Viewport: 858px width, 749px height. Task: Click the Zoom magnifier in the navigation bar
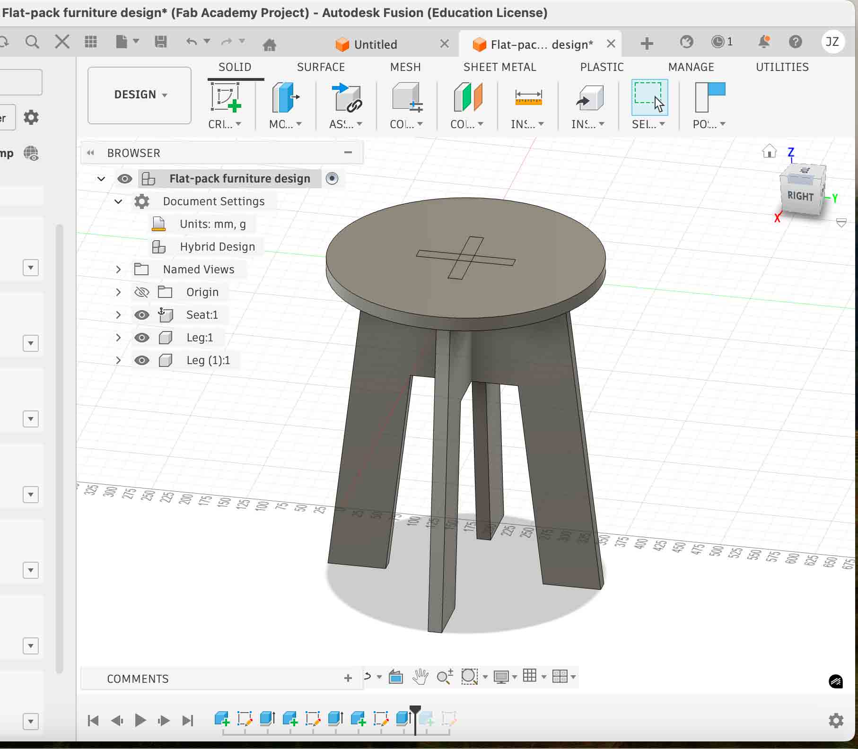click(x=445, y=677)
